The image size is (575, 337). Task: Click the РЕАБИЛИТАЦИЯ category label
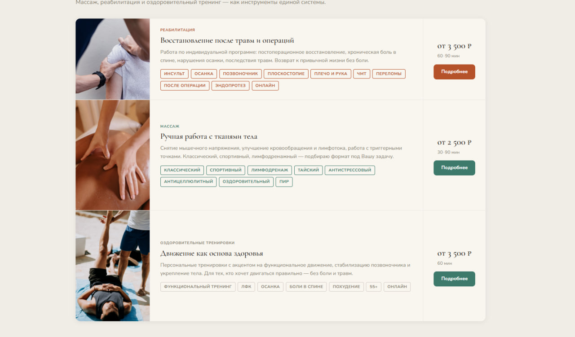pos(177,30)
